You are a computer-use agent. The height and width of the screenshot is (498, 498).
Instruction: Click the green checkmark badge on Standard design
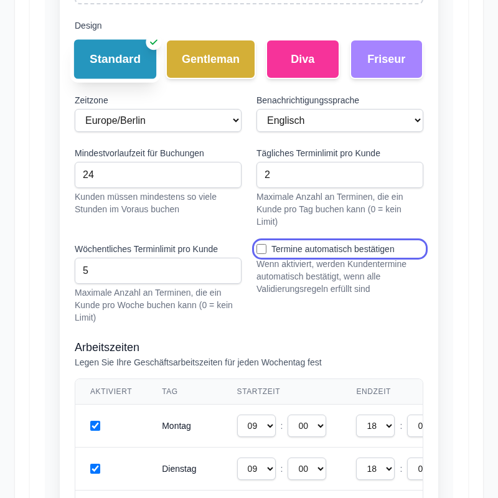[153, 42]
